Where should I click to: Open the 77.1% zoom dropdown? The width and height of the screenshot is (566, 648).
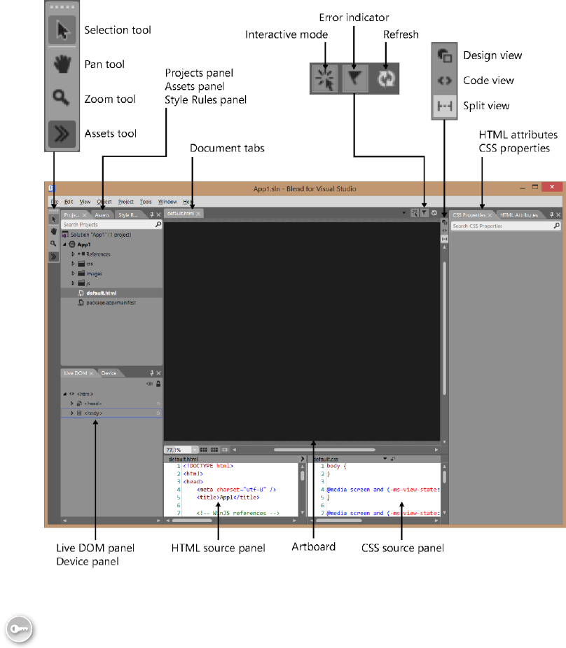point(194,450)
